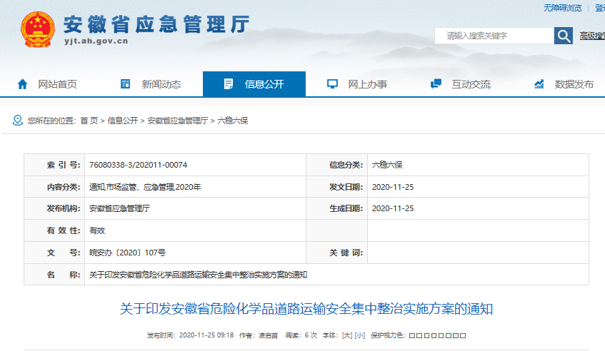The height and width of the screenshot is (351, 605).
Task: Pick the lavender eye-protection color swatch
Action: (x=456, y=335)
